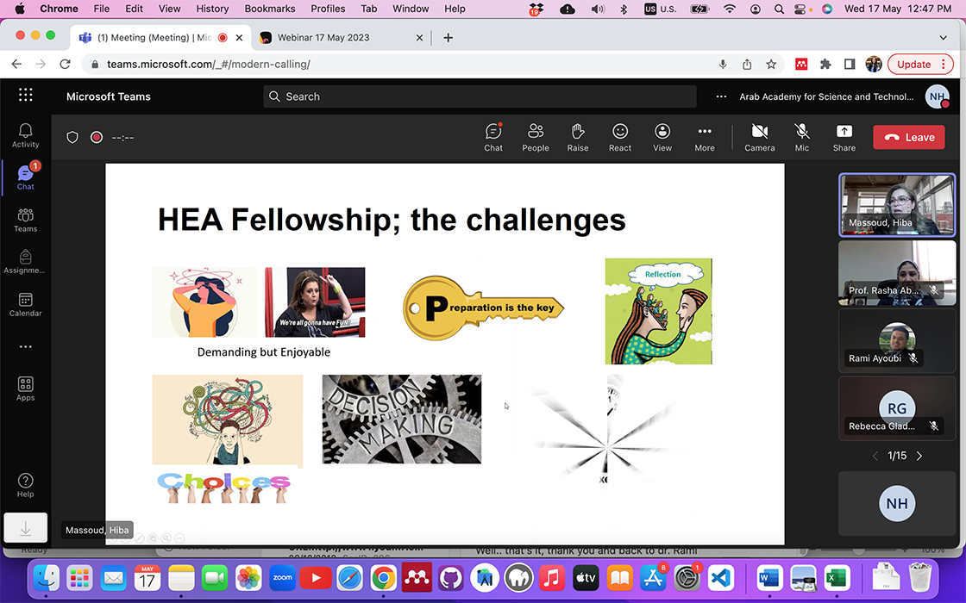Screen dimensions: 966x603
Task: Open the History menu in menu bar
Action: (211, 9)
